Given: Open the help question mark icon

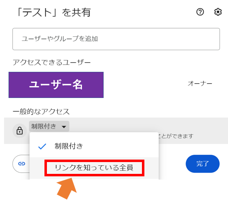Looking at the screenshot, I should tap(200, 12).
